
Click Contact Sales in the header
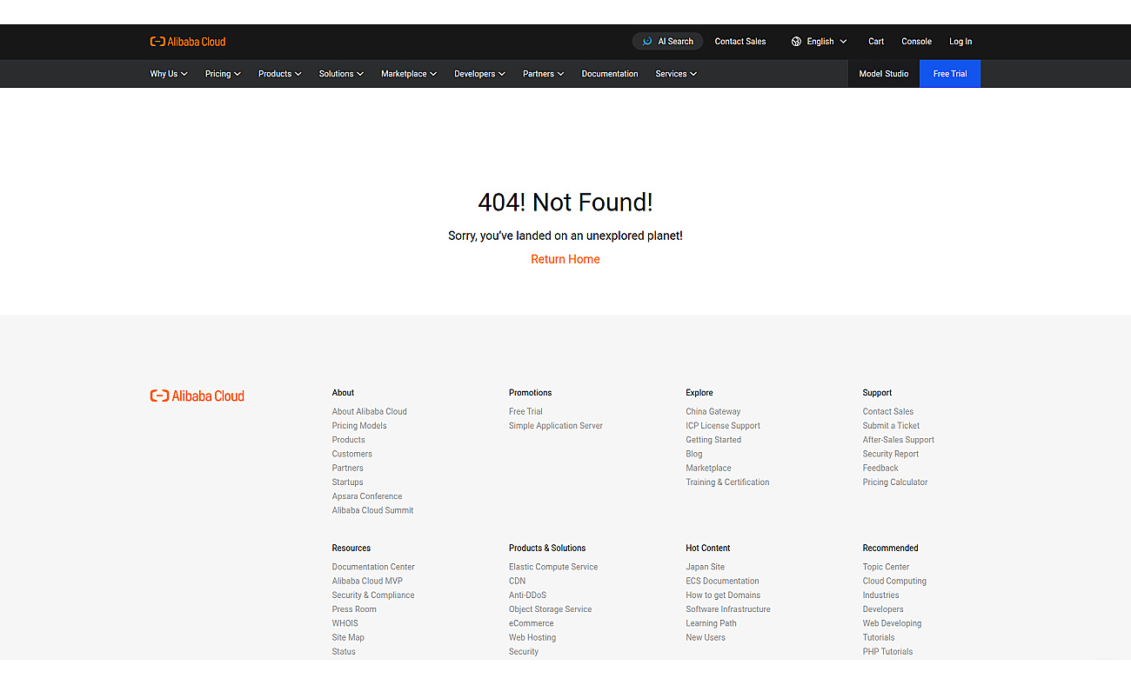740,42
